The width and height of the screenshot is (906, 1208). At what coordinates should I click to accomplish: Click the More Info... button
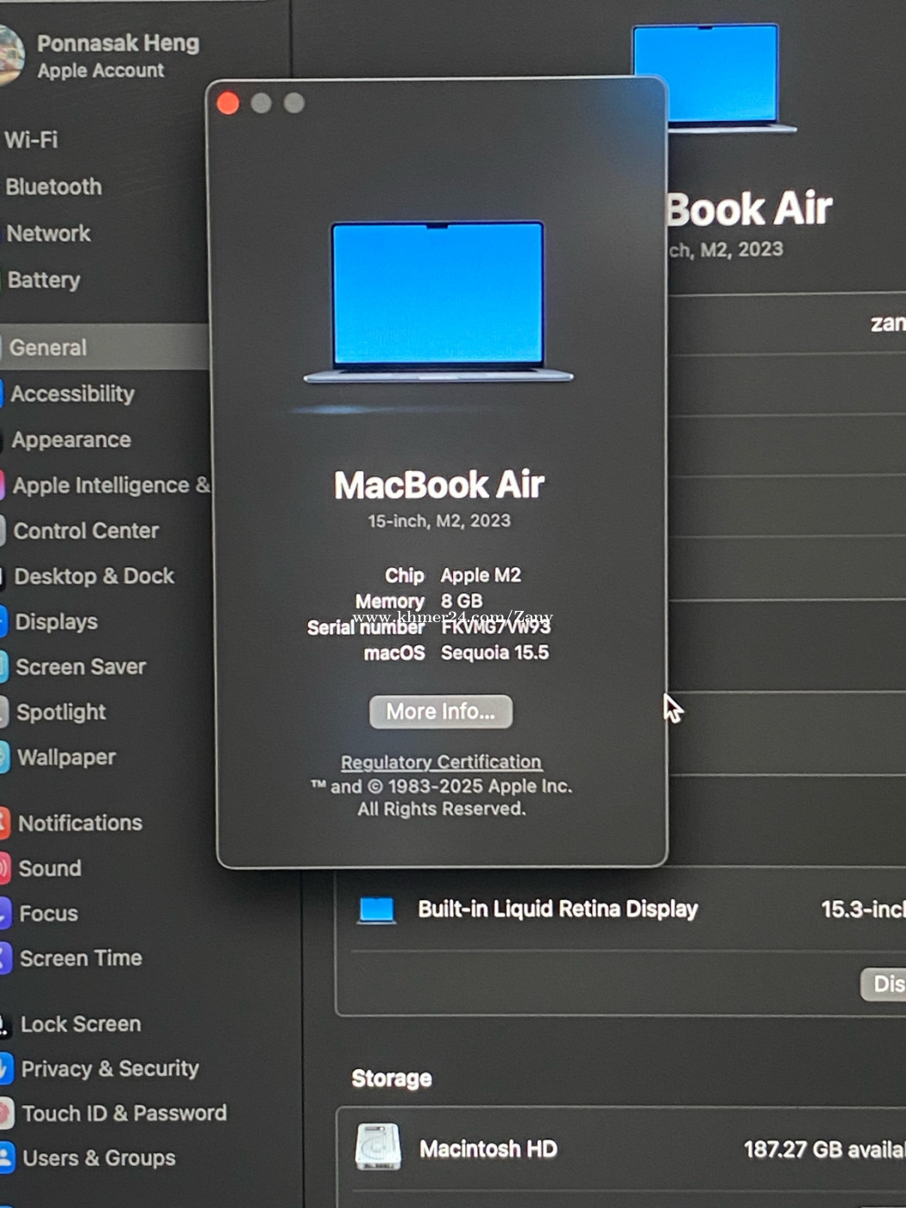pyautogui.click(x=441, y=711)
